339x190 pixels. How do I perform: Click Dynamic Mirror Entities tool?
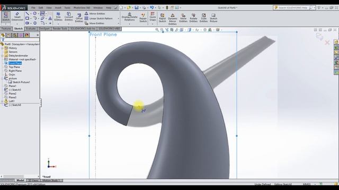pyautogui.click(x=173, y=19)
